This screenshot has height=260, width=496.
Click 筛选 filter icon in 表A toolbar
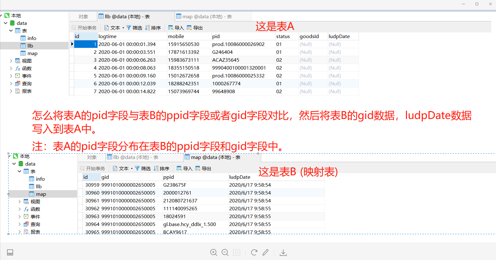coord(129,28)
